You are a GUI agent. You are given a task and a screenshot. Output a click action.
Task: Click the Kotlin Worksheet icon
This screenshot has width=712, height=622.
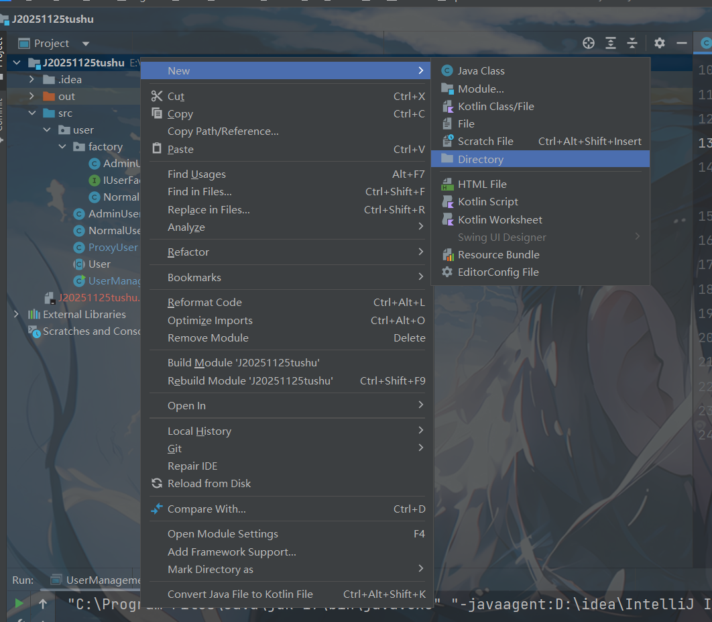point(448,219)
